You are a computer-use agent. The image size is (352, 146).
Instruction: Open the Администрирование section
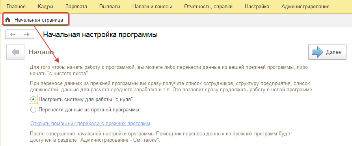tap(305, 7)
